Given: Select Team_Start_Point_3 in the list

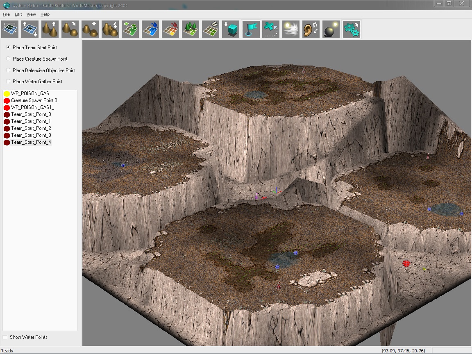Looking at the screenshot, I should point(31,135).
